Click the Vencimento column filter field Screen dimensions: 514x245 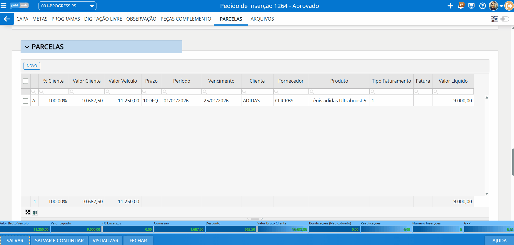[x=223, y=92]
